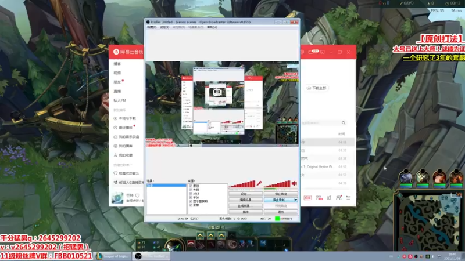Open the OBS 帮助(H) menu

pyautogui.click(x=212, y=27)
